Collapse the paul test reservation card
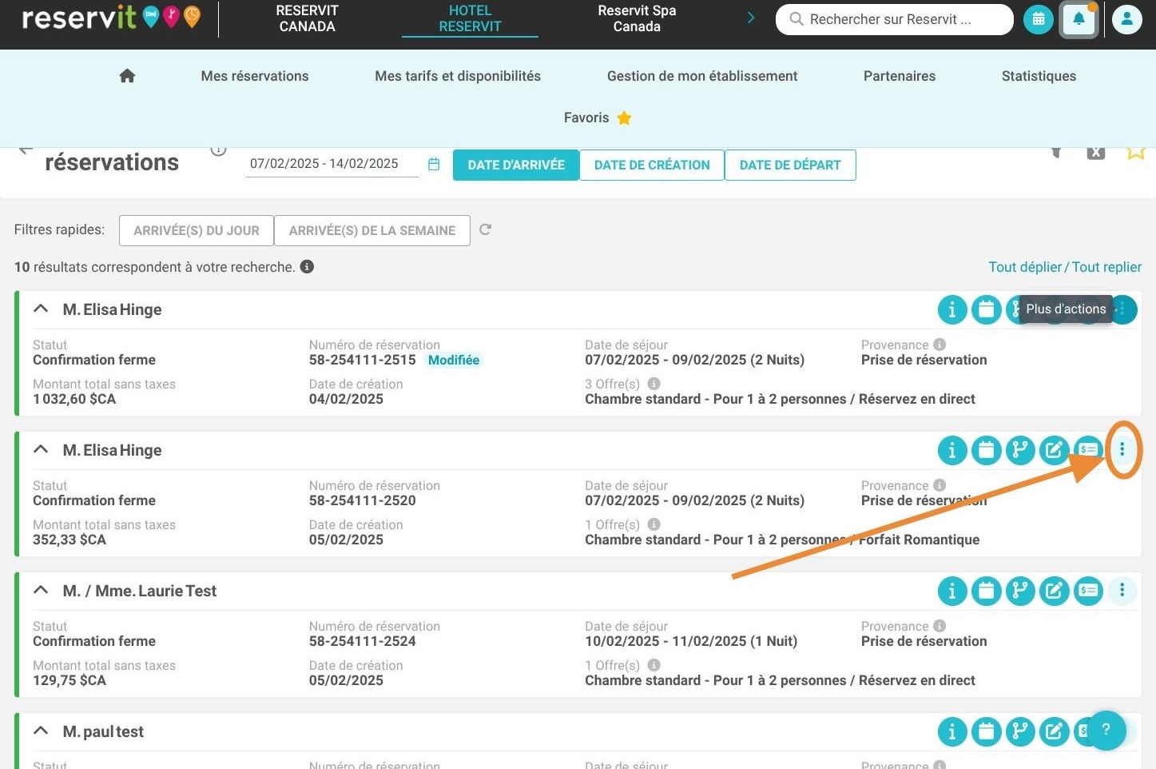The width and height of the screenshot is (1156, 769). (41, 731)
